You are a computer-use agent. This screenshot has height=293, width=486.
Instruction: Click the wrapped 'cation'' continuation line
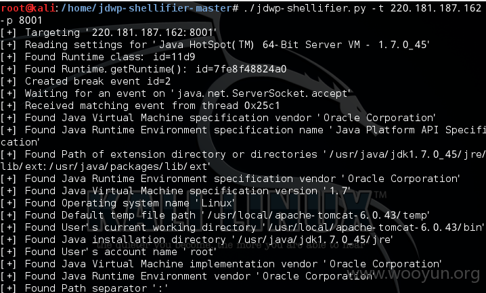20,142
